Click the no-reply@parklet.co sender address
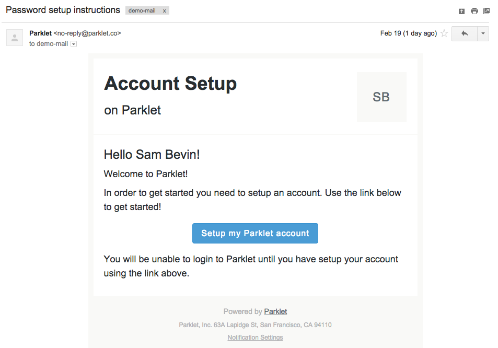This screenshot has height=348, width=498. (87, 33)
